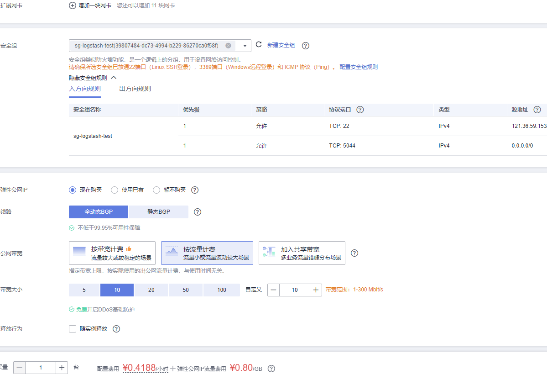
Task: Select the 暂不购买 elastic IP radio option
Action: pos(156,190)
